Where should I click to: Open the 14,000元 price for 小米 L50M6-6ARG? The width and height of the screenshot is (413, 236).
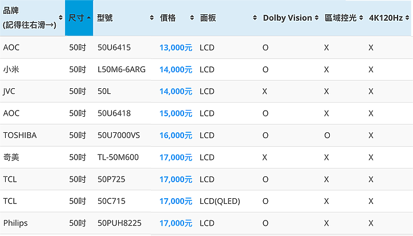coord(176,69)
